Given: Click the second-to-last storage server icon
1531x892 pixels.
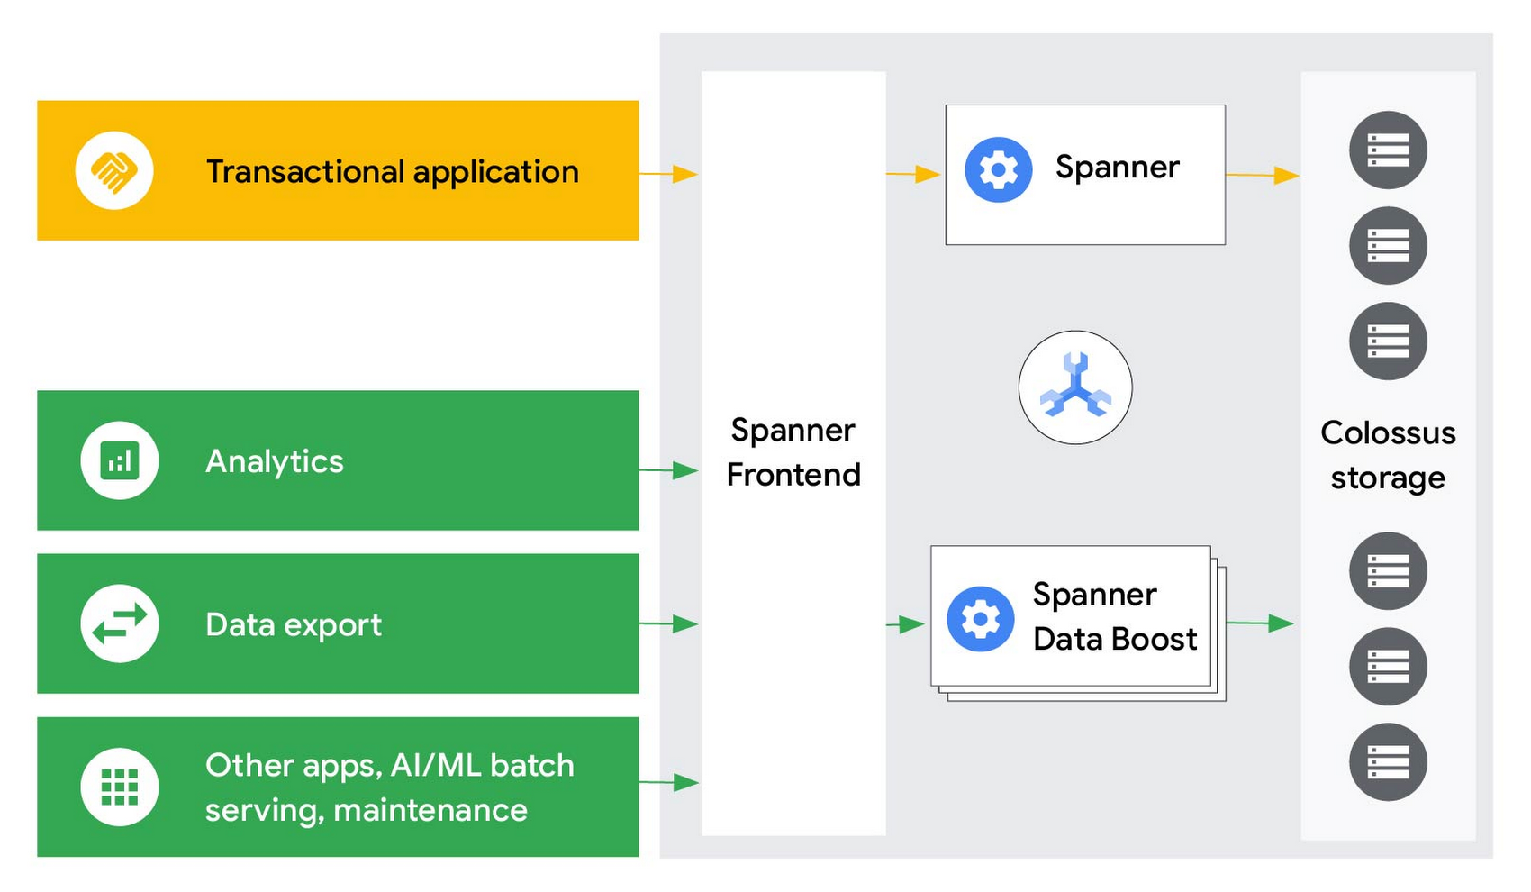Looking at the screenshot, I should pyautogui.click(x=1388, y=667).
